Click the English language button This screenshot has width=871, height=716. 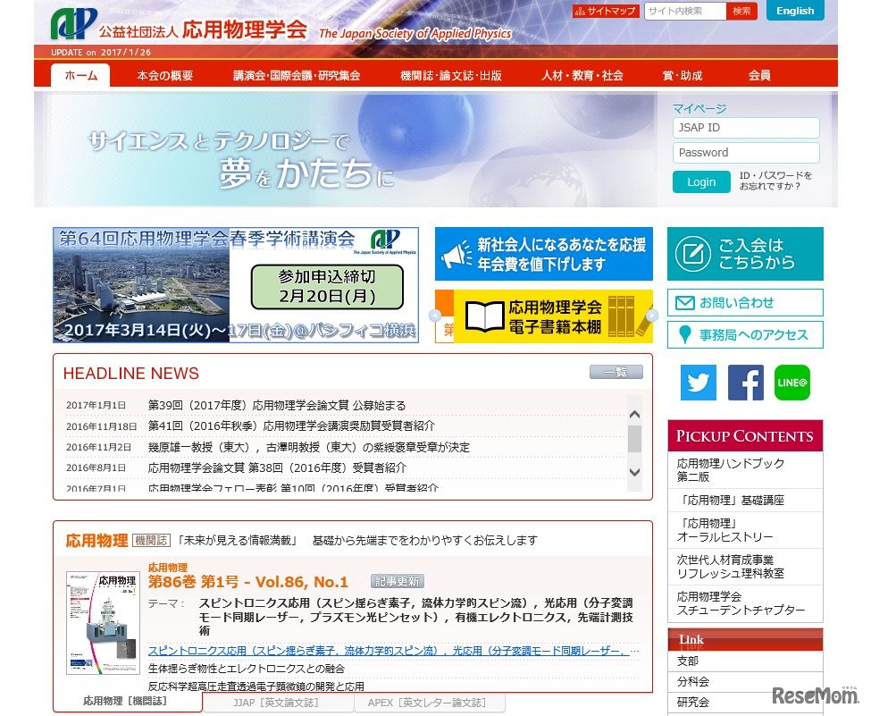795,11
